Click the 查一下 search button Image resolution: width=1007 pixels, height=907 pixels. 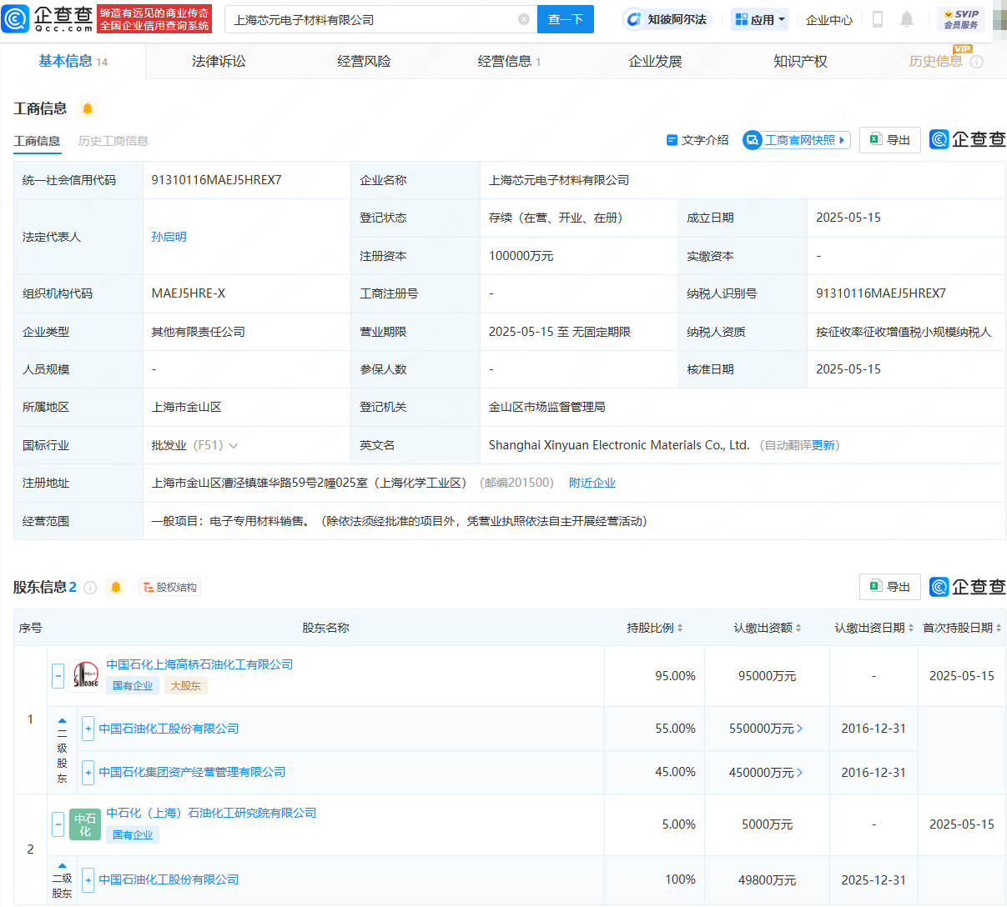point(566,19)
